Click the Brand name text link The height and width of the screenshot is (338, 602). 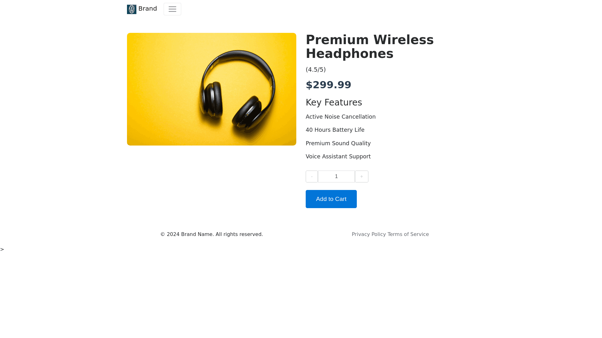(x=148, y=9)
